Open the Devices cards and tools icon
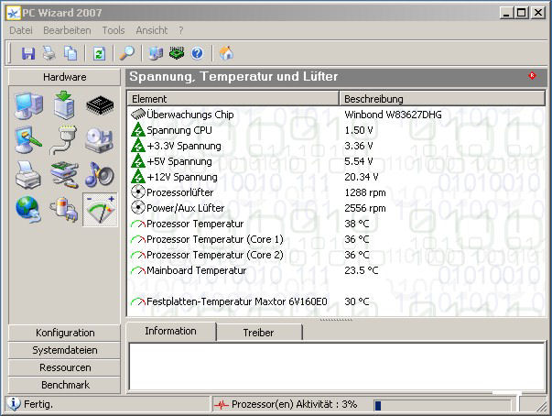The width and height of the screenshot is (552, 416). point(64,175)
